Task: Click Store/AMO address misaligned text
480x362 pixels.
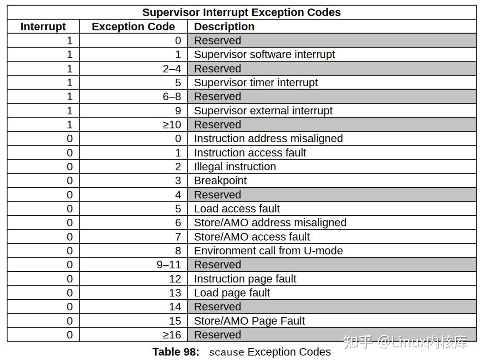Action: pyautogui.click(x=270, y=223)
